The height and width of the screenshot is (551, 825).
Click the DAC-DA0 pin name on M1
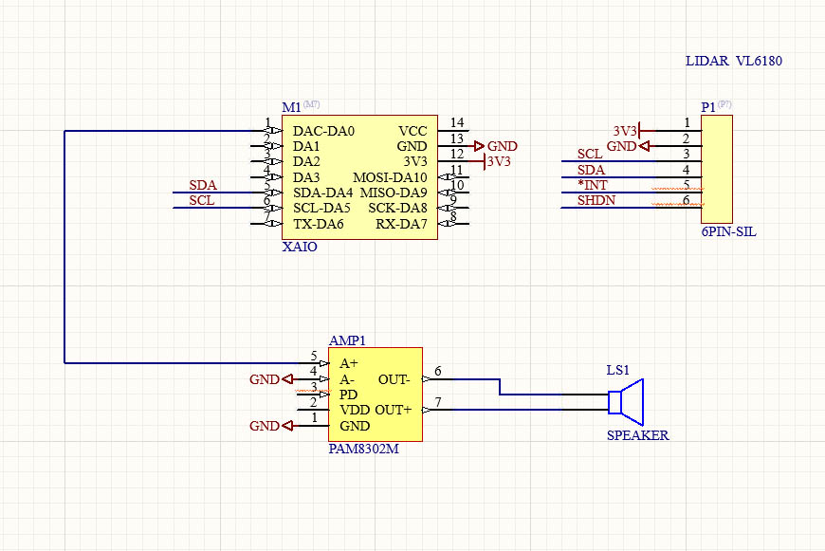point(323,131)
